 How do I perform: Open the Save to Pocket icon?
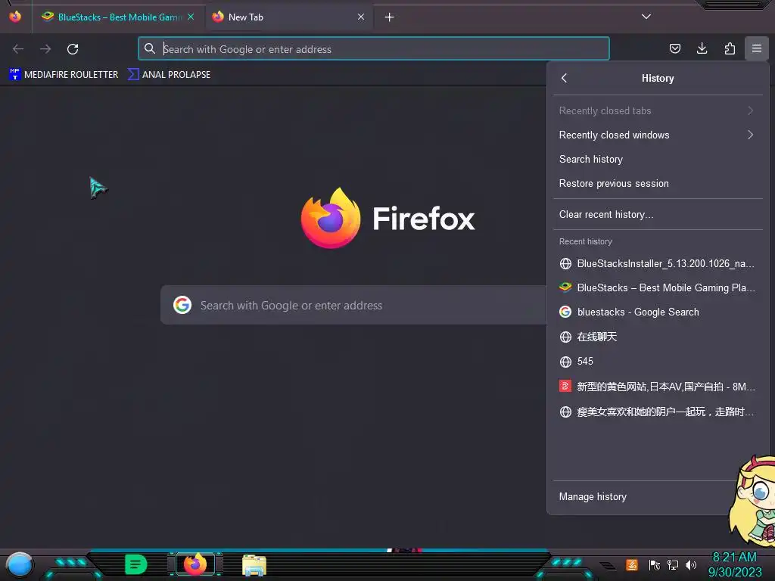[674, 48]
